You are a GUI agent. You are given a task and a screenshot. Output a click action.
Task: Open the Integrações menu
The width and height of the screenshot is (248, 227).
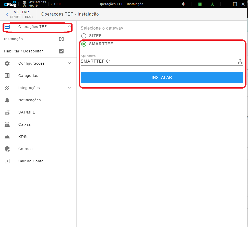tap(38, 88)
